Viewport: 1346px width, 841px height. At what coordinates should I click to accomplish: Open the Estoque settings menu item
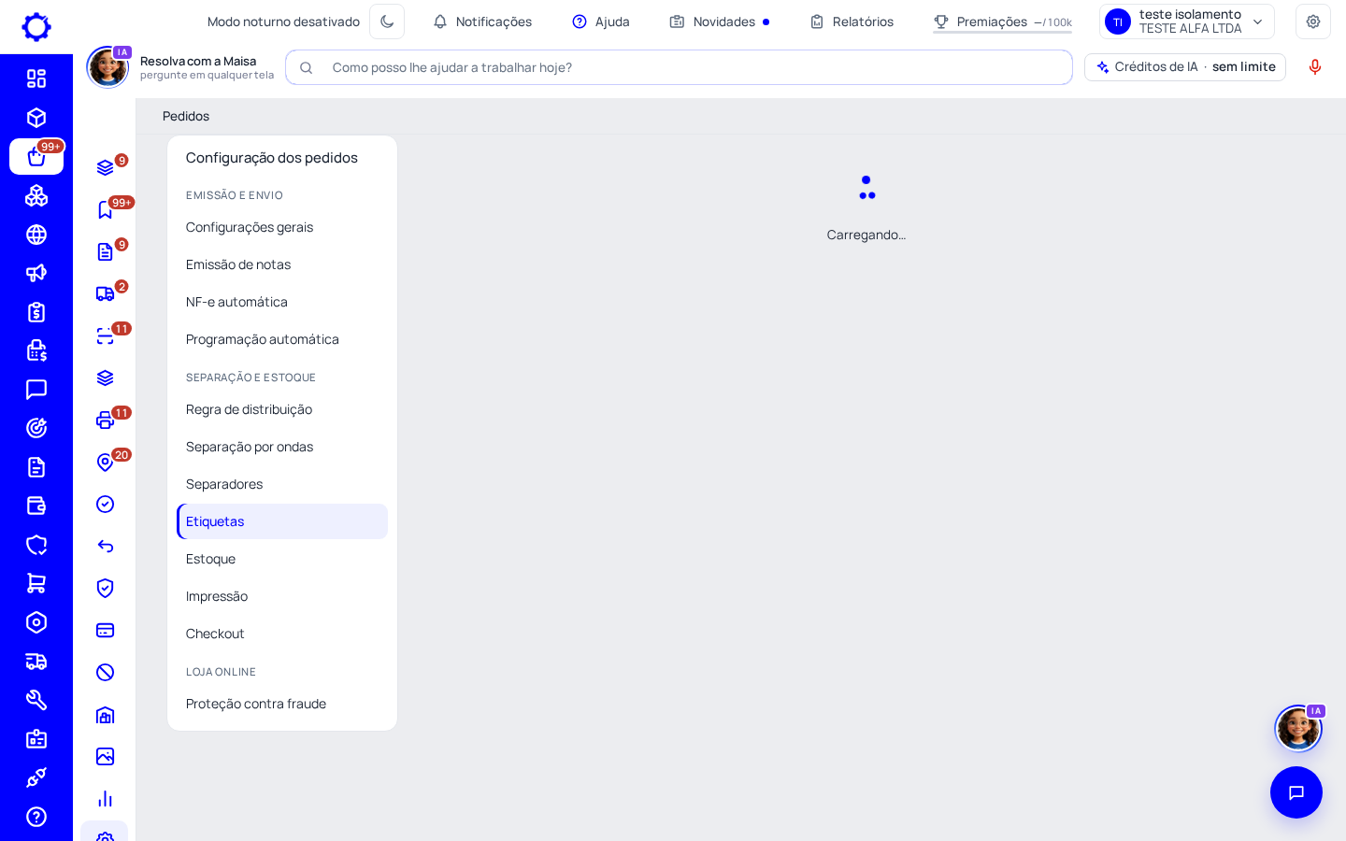(282, 559)
